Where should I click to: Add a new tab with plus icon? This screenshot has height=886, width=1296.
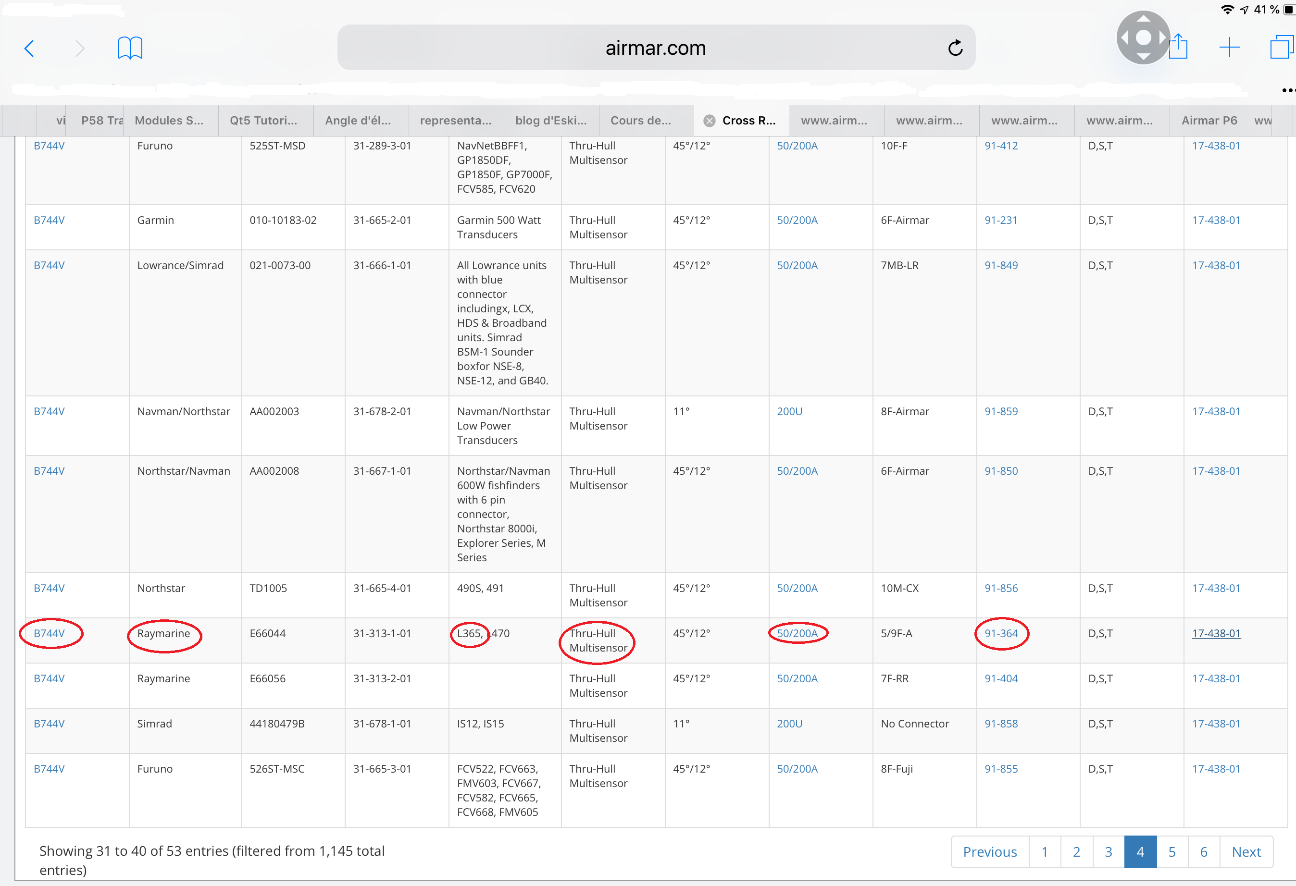pyautogui.click(x=1229, y=48)
